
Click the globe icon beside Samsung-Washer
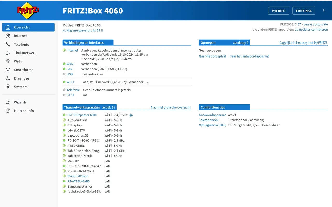click(64, 186)
